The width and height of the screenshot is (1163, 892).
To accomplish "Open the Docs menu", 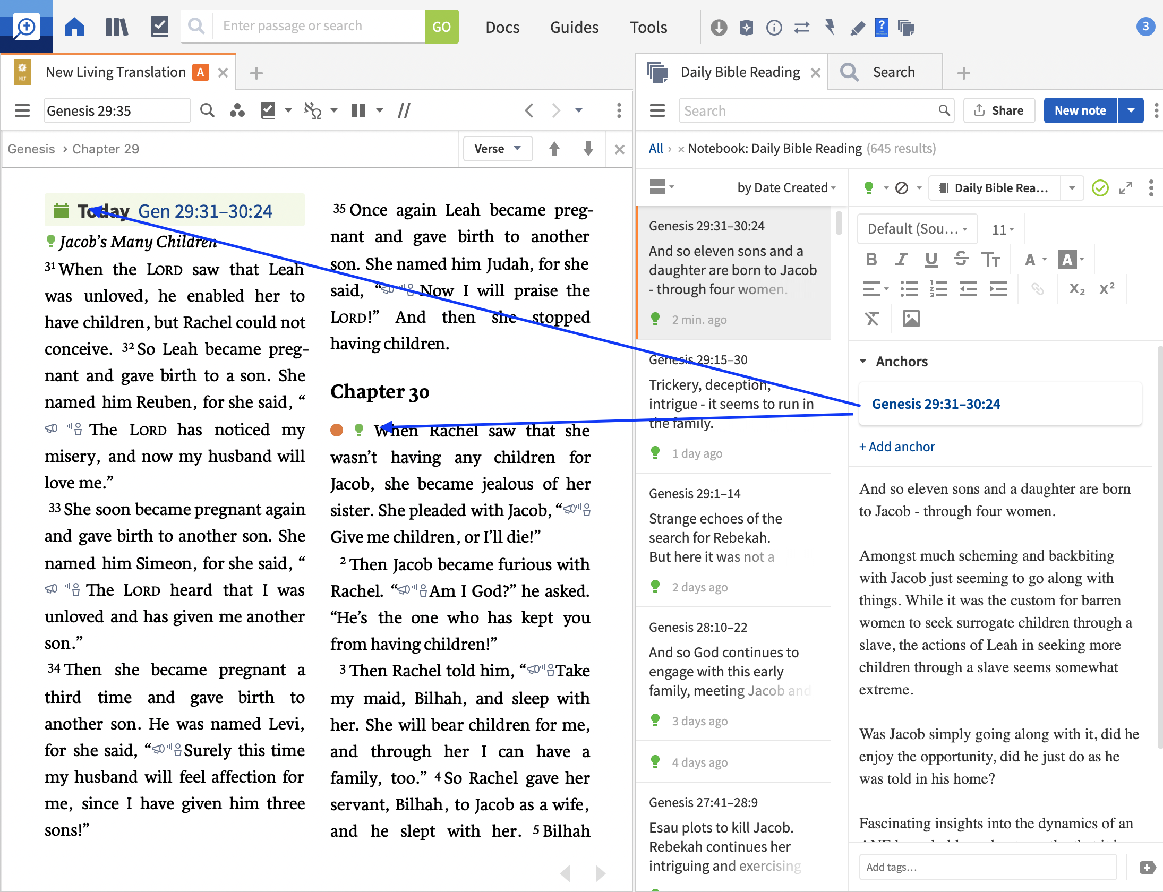I will [x=502, y=27].
